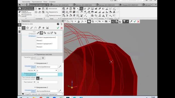Open the Справка menu
This screenshot has height=98, width=175.
tap(52, 2)
